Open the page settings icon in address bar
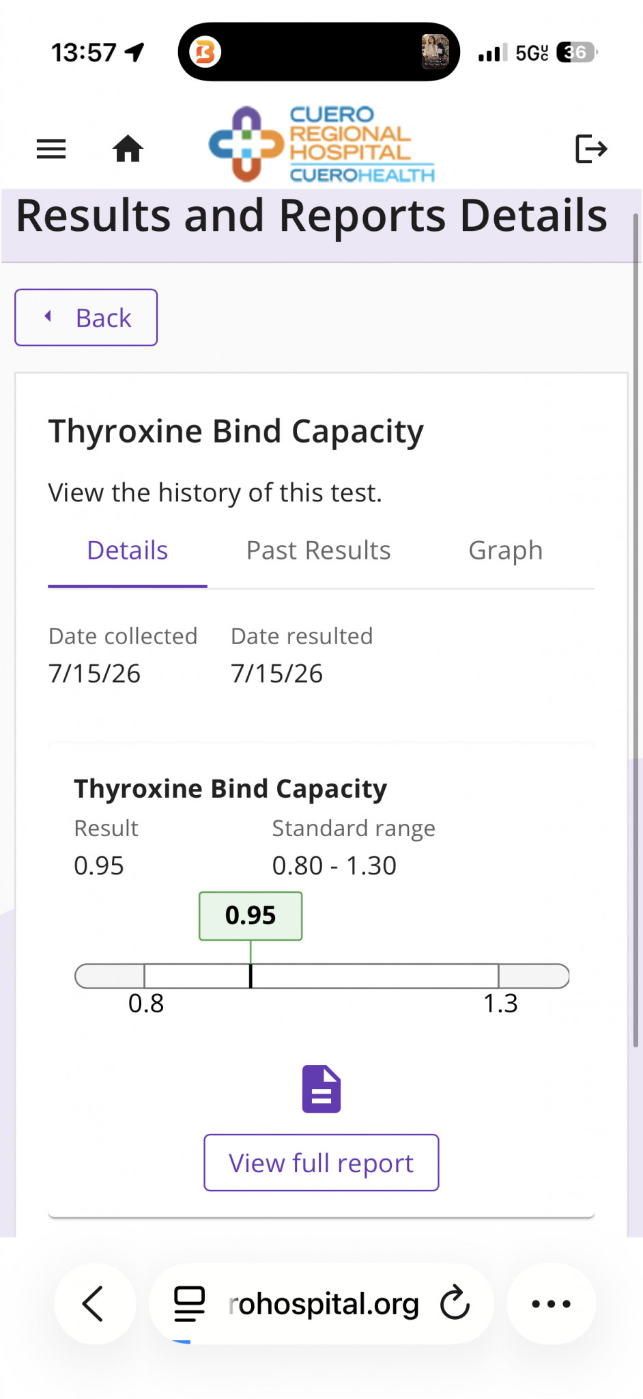The height and width of the screenshot is (1399, 643). point(189,1303)
